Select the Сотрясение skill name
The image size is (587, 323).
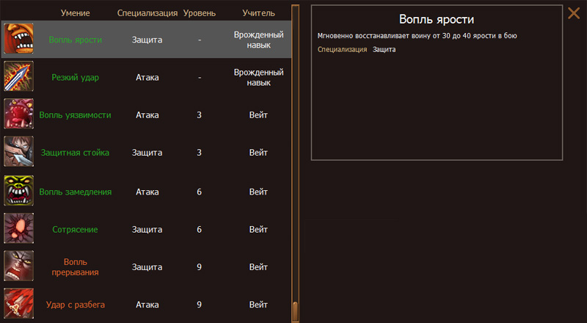(76, 229)
